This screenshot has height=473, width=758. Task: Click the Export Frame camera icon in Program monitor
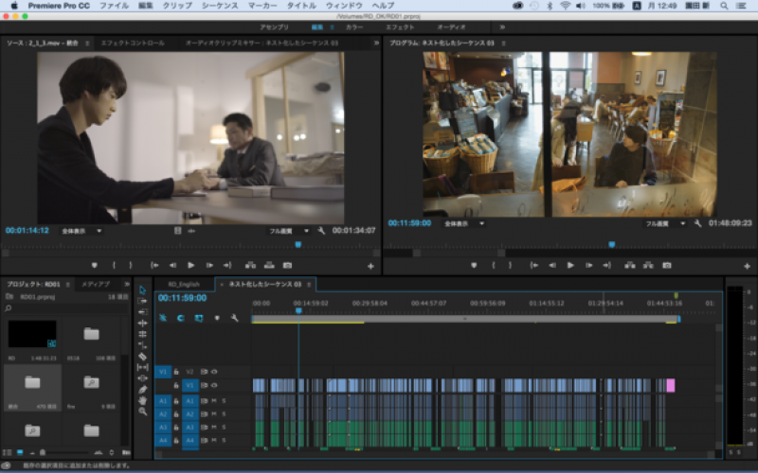point(667,266)
